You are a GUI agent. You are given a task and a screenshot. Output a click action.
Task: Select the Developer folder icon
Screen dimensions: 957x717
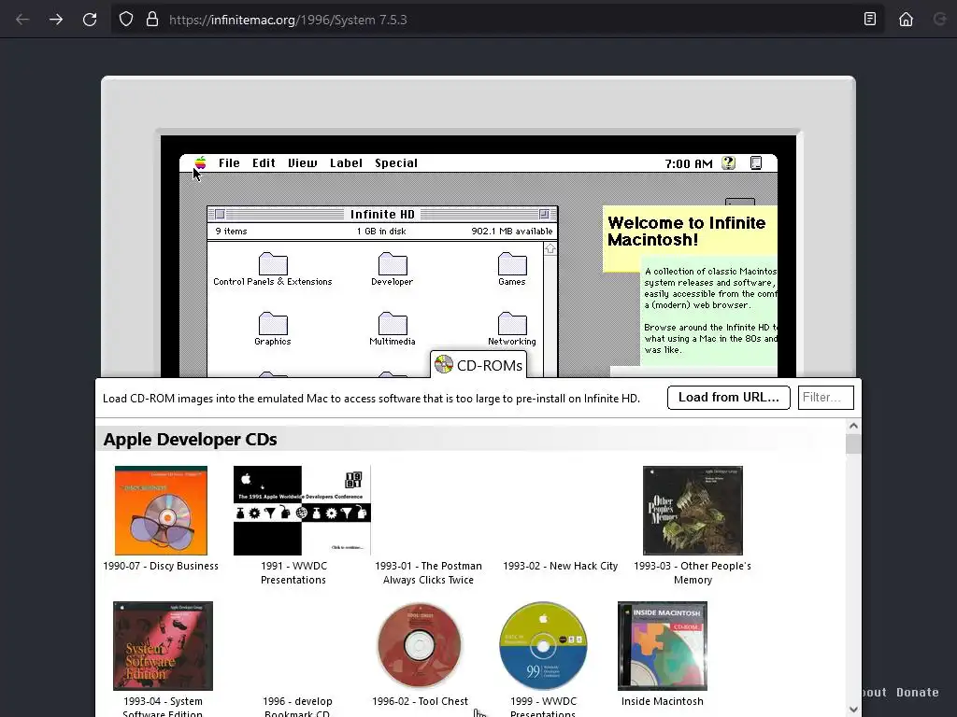point(392,263)
